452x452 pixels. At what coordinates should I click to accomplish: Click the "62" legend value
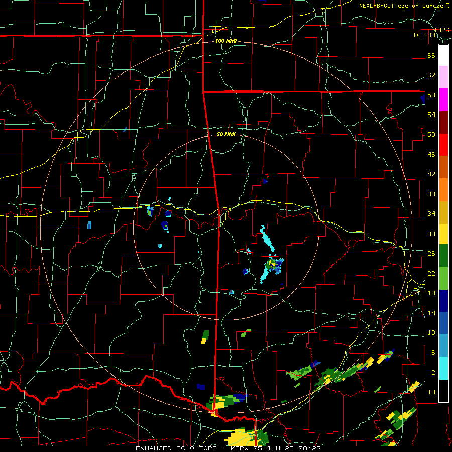click(x=431, y=75)
